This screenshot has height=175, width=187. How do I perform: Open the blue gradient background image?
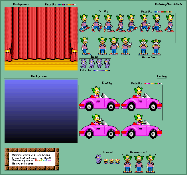[41, 111]
